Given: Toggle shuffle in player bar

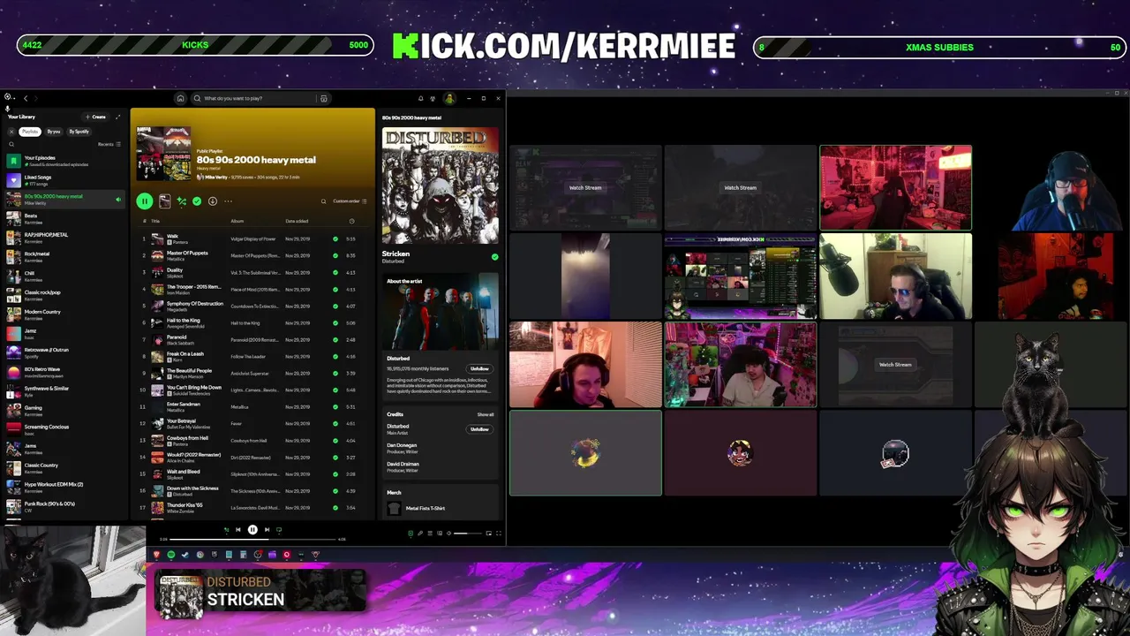Looking at the screenshot, I should (x=226, y=530).
